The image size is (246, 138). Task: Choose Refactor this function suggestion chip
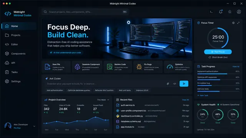(x=104, y=90)
